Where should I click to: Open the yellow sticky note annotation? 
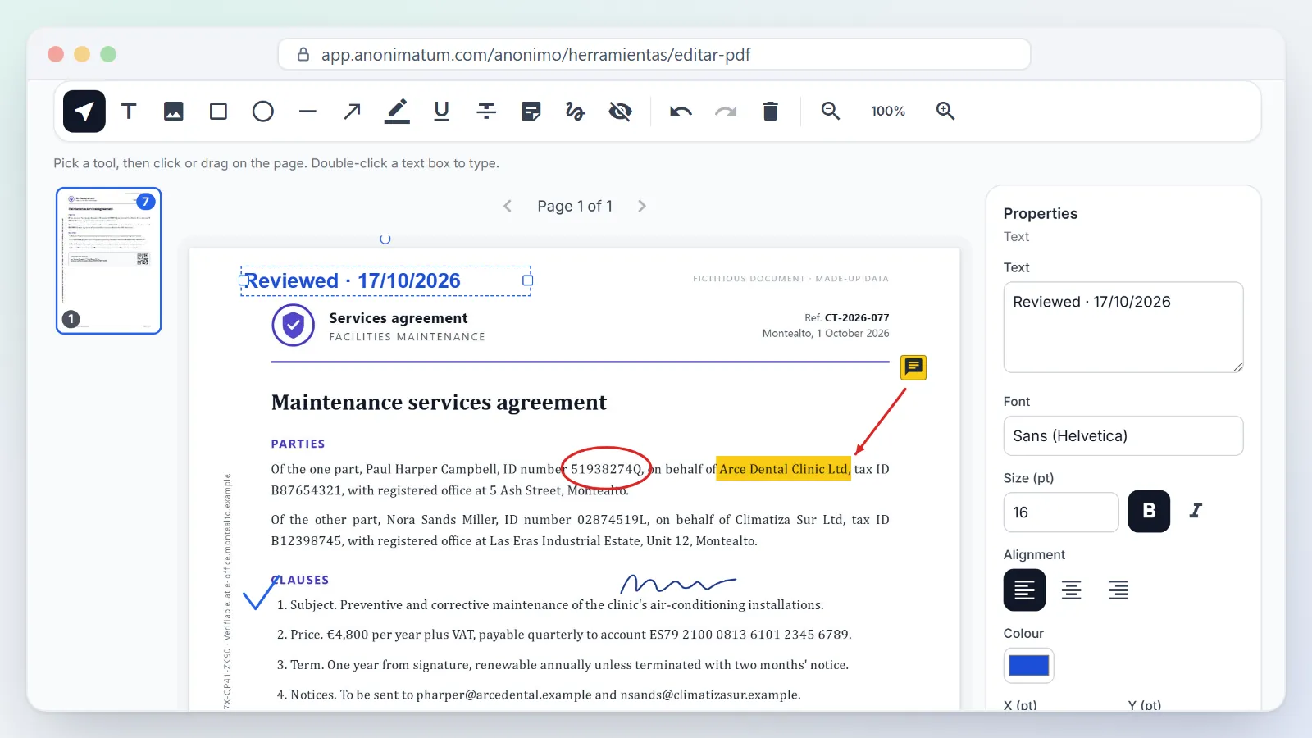pos(913,367)
